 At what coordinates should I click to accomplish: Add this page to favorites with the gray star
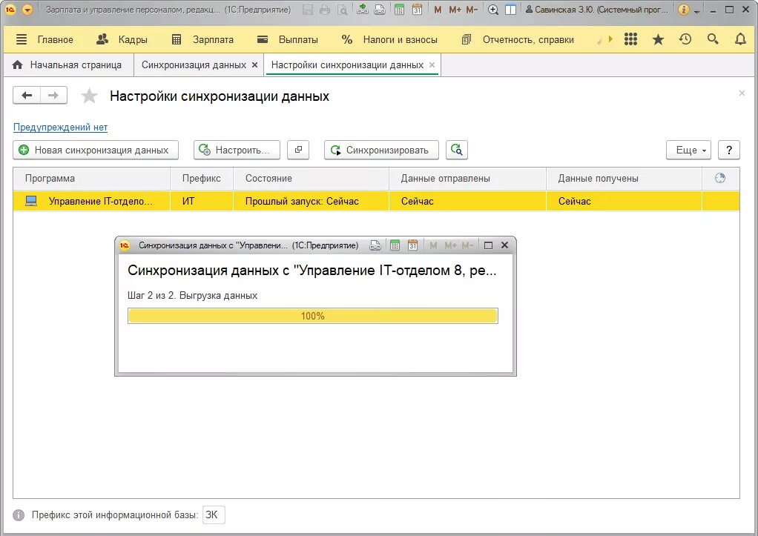pyautogui.click(x=89, y=96)
